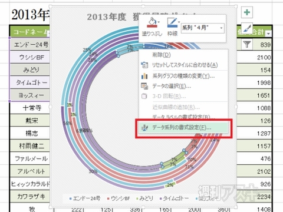Open データ系列の書式設定(F)... menu entry
283x212 pixels.
(183, 128)
